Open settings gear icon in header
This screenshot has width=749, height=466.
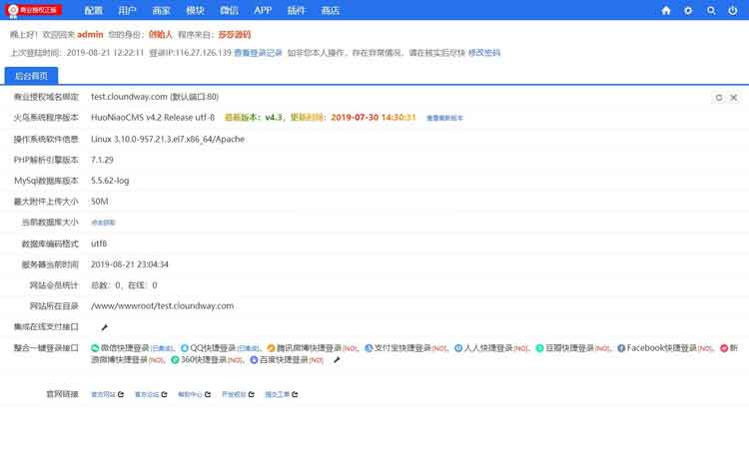coord(688,10)
